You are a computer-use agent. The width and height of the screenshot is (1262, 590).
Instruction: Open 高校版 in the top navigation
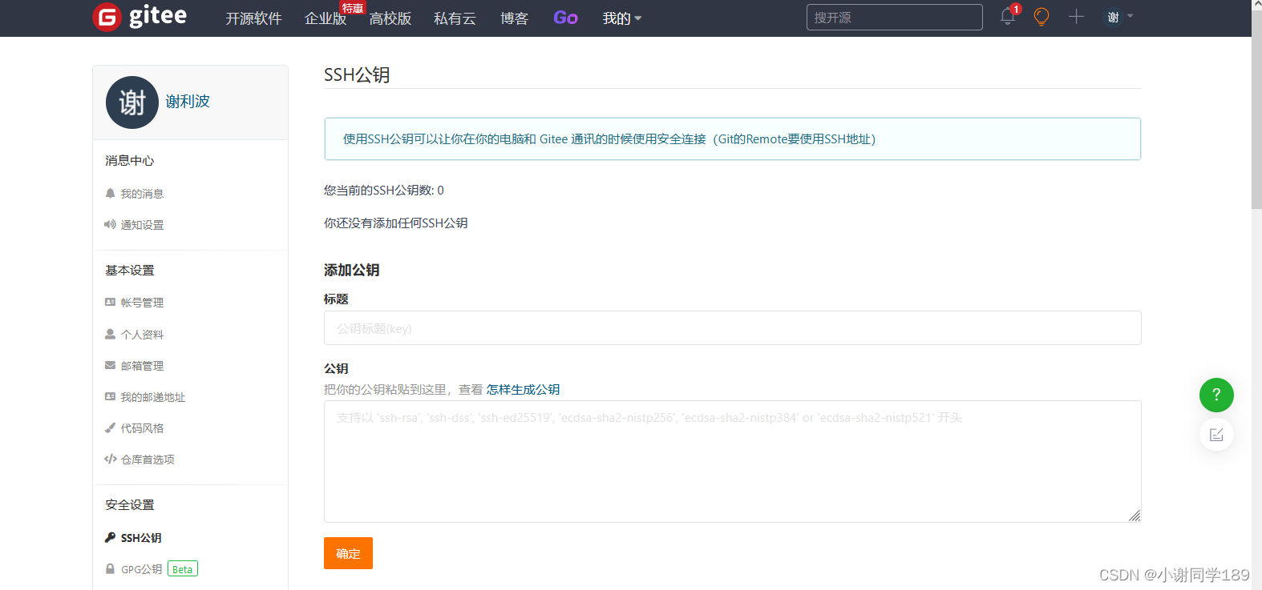point(390,18)
